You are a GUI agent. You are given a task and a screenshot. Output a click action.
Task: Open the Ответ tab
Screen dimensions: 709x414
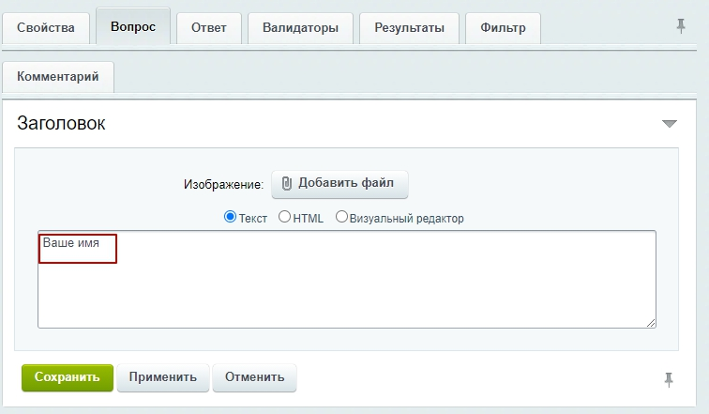[209, 28]
